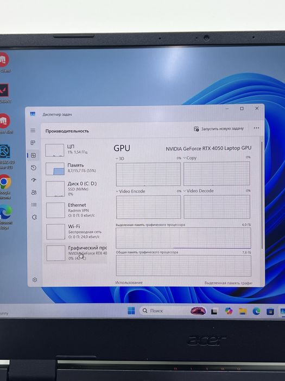Click the Память mini graph thumbnail
This screenshot has height=381, width=285.
pyautogui.click(x=55, y=169)
